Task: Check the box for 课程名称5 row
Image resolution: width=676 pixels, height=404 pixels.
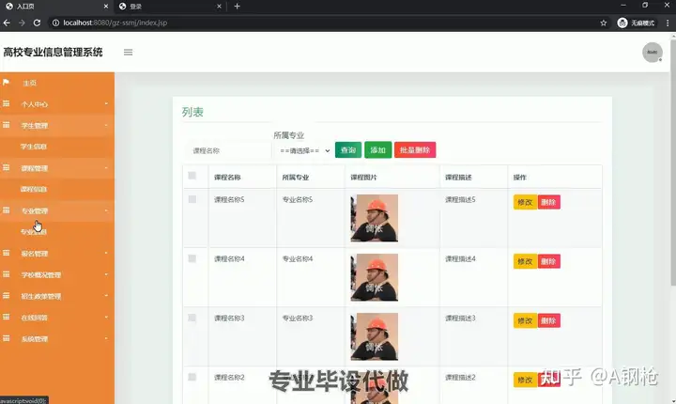Action: 192,199
